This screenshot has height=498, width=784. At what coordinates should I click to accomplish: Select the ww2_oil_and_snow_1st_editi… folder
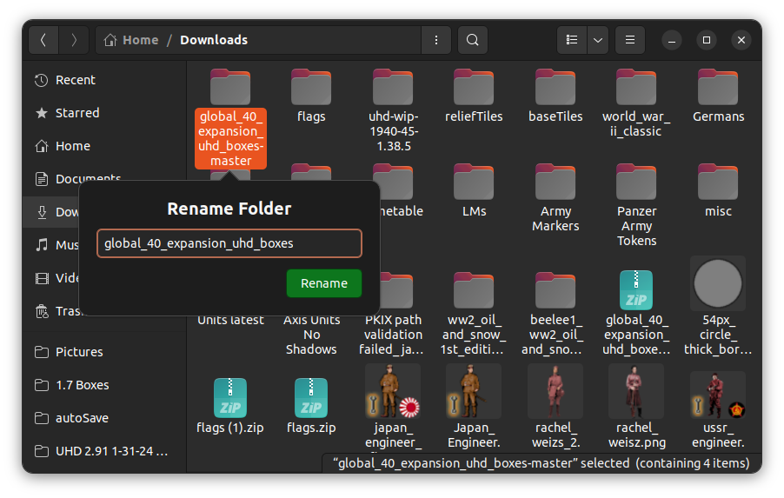[474, 314]
